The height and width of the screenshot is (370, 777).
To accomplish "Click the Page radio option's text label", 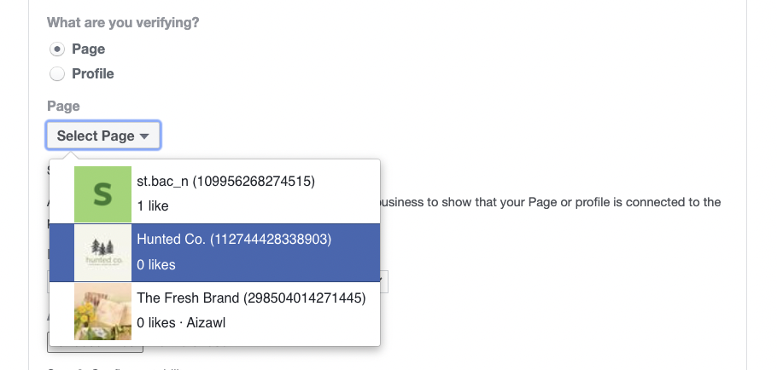I will coord(88,49).
